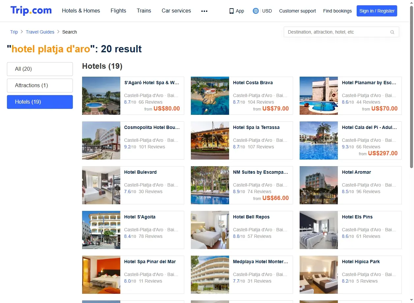Image resolution: width=414 pixels, height=303 pixels.
Task: Click the search magnifier icon
Action: [392, 32]
